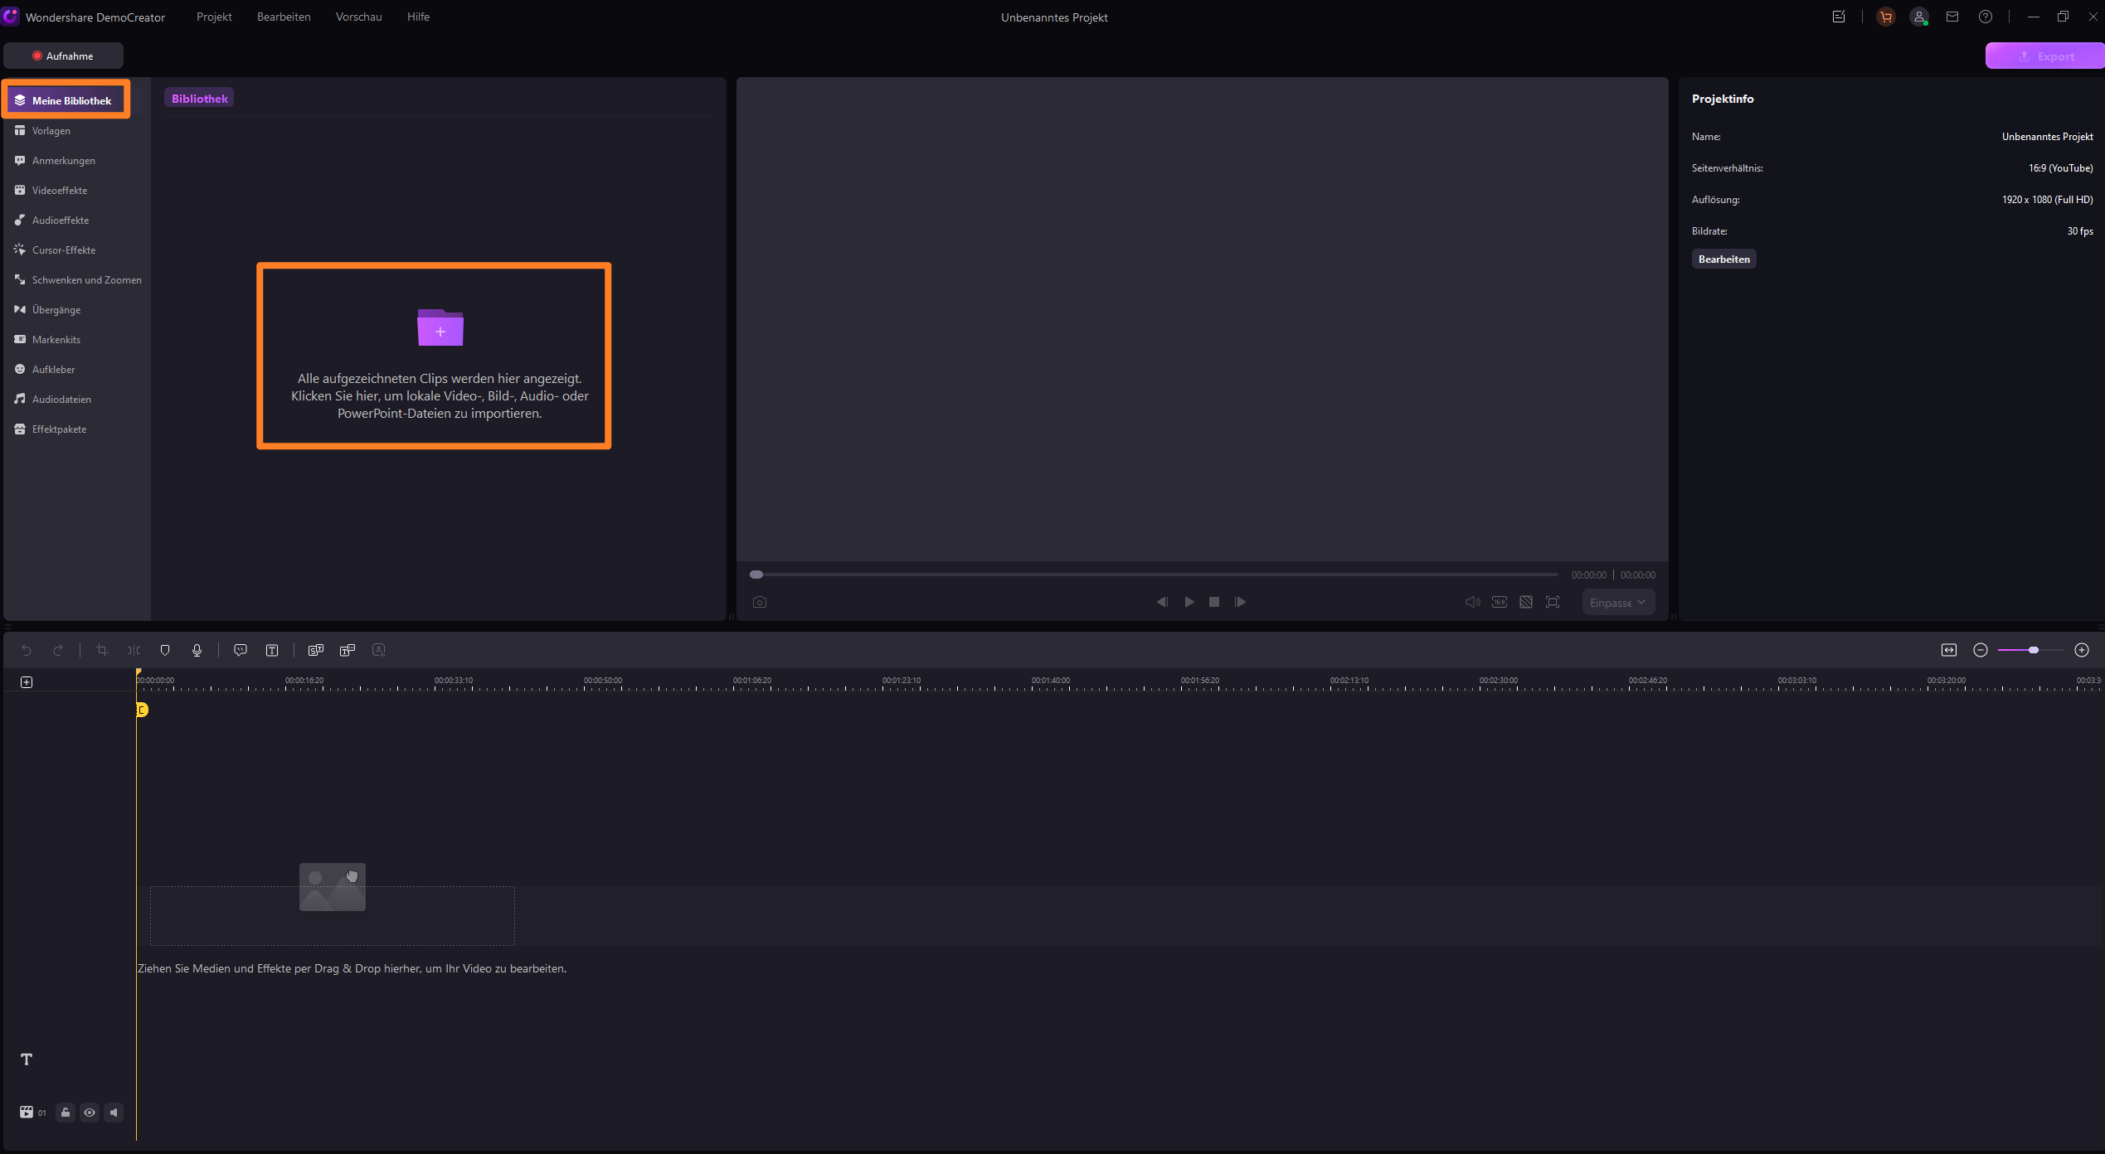Step to next frame in preview

point(1241,602)
